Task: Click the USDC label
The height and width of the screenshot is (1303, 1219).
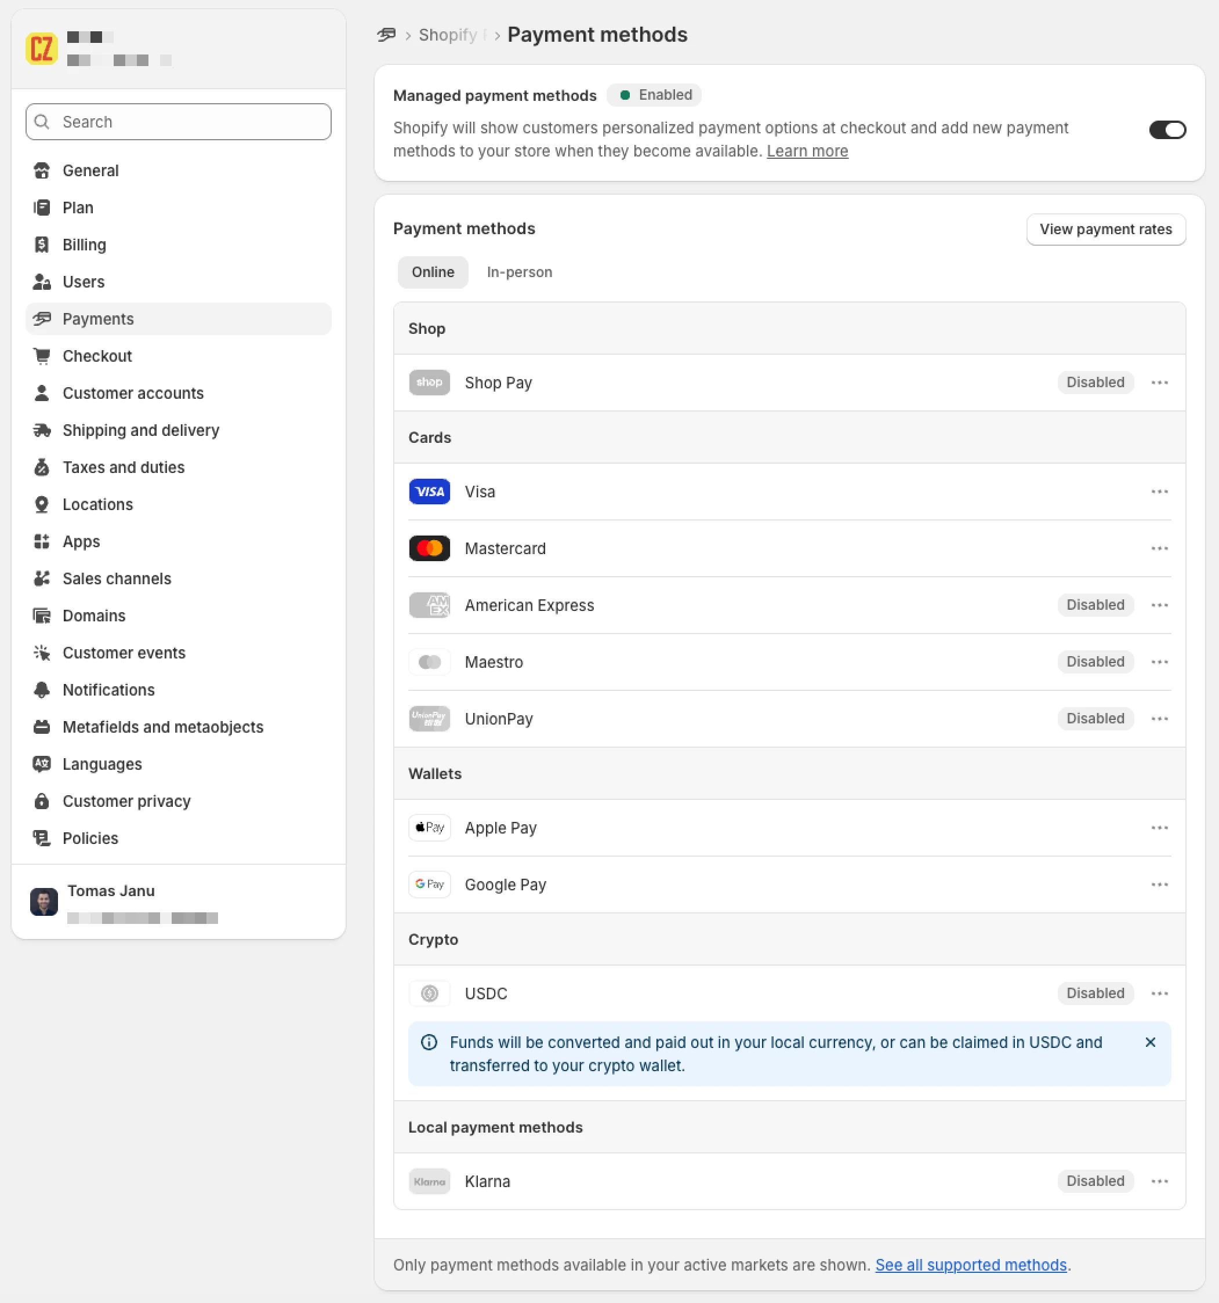Action: [486, 993]
